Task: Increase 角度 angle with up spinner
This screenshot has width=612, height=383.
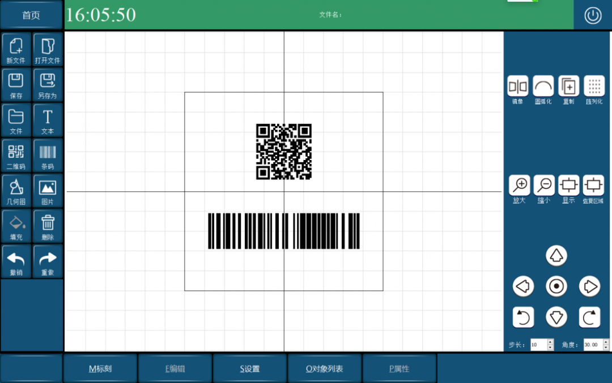Action: coord(606,342)
